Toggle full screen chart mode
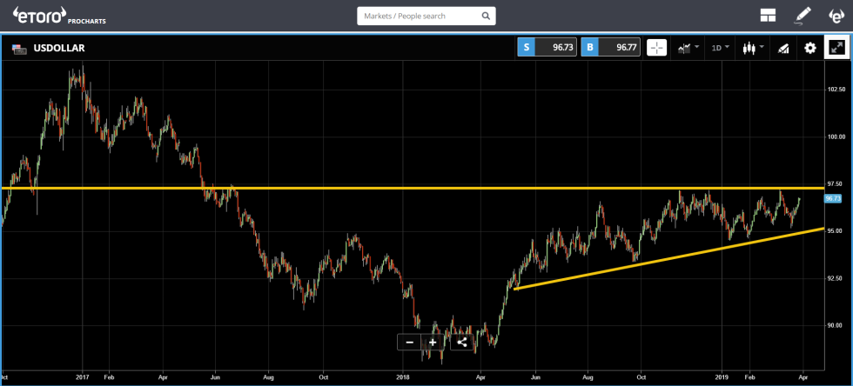 [x=836, y=48]
